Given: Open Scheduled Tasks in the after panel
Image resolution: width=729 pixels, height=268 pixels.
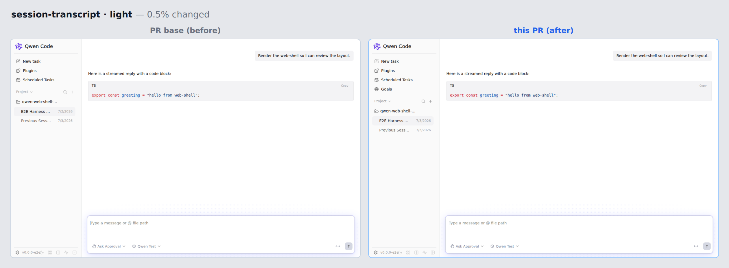Looking at the screenshot, I should 404,80.
